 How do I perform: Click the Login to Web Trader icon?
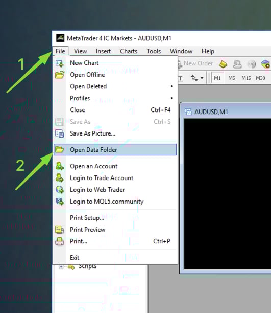tap(59, 190)
